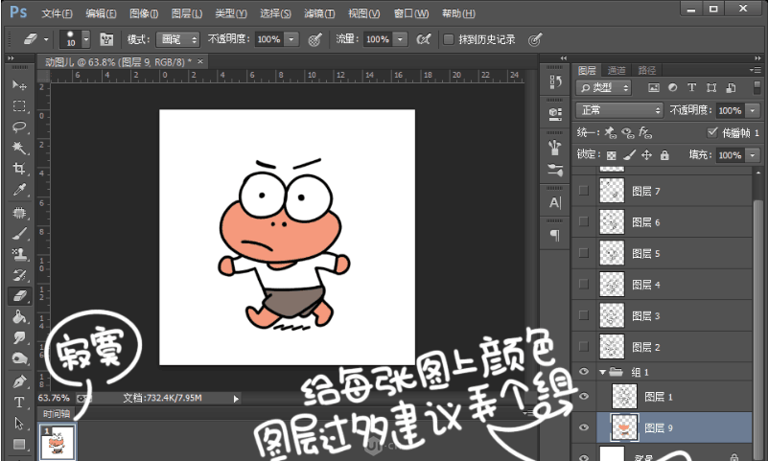Open the layer blend mode dropdown
The image size is (768, 461).
619,110
